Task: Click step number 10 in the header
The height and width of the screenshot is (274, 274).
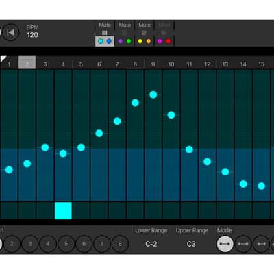Action: tap(171, 64)
